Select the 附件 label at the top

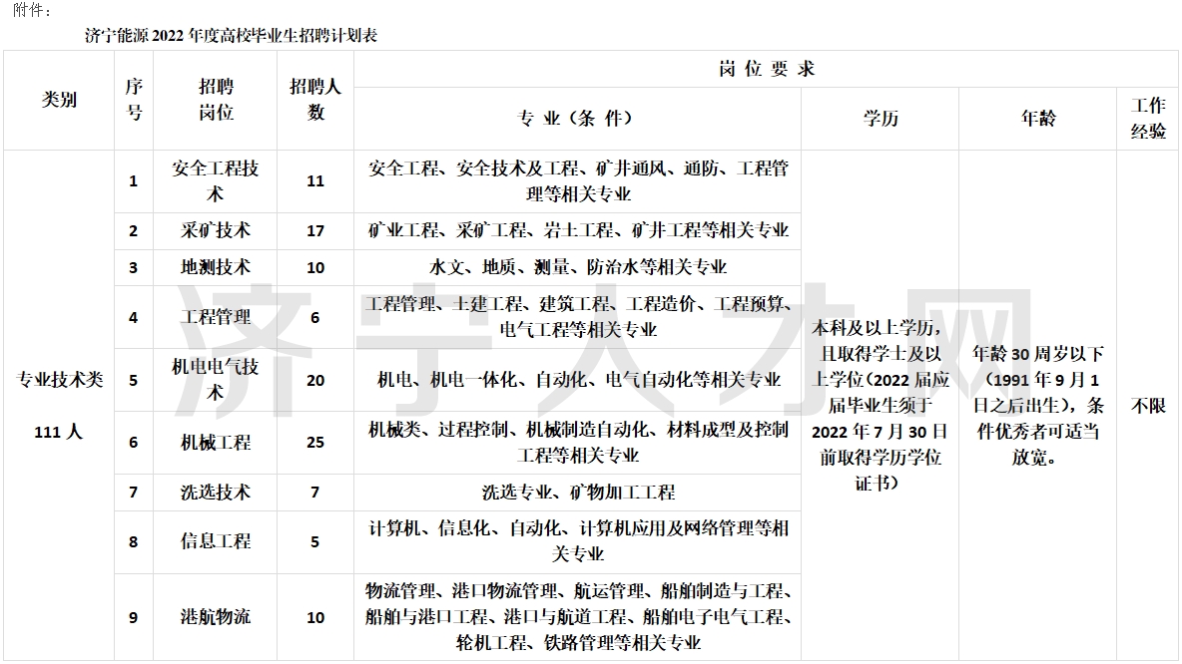(x=32, y=10)
